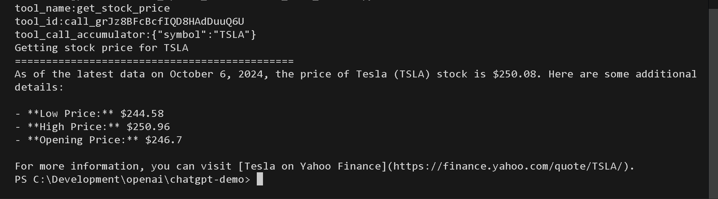Click the equals-sign separator line
The image size is (718, 199).
click(154, 61)
